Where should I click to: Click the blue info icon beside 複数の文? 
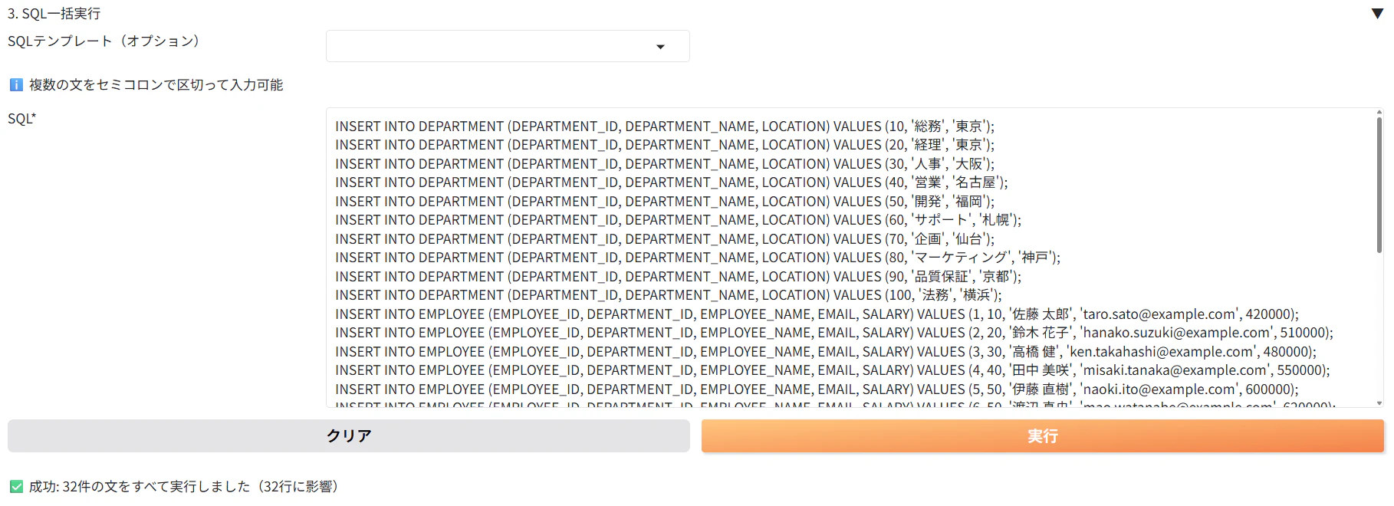(16, 84)
